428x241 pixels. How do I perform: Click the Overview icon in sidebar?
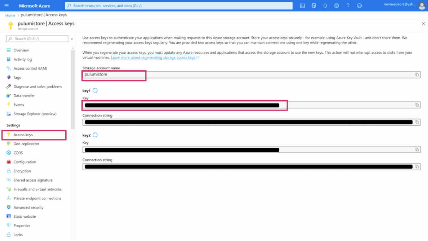pyautogui.click(x=9, y=50)
